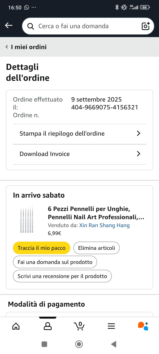Viewport: 159px width, 354px height.
Task: Open the account profile tab
Action: click(48, 326)
